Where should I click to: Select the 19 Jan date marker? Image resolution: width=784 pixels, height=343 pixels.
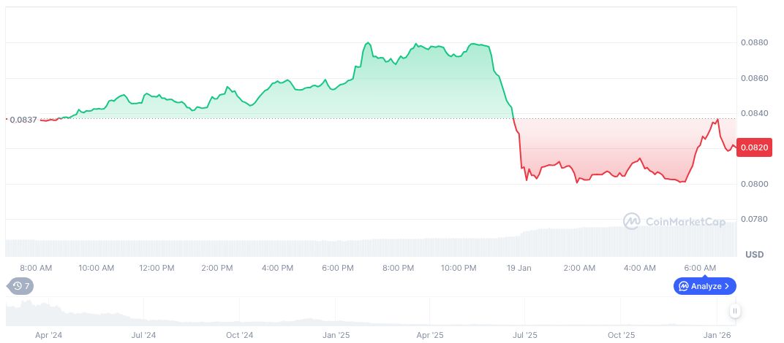[x=519, y=269]
